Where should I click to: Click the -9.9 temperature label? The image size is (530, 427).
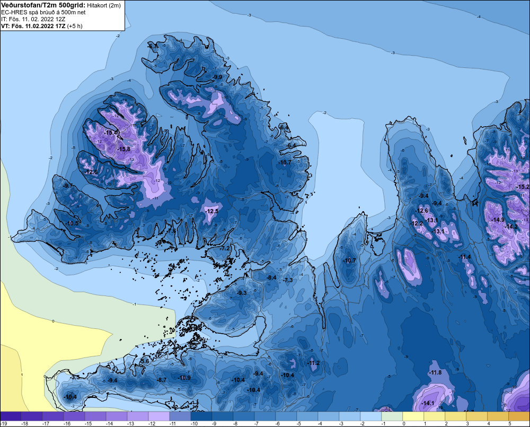coord(217,77)
